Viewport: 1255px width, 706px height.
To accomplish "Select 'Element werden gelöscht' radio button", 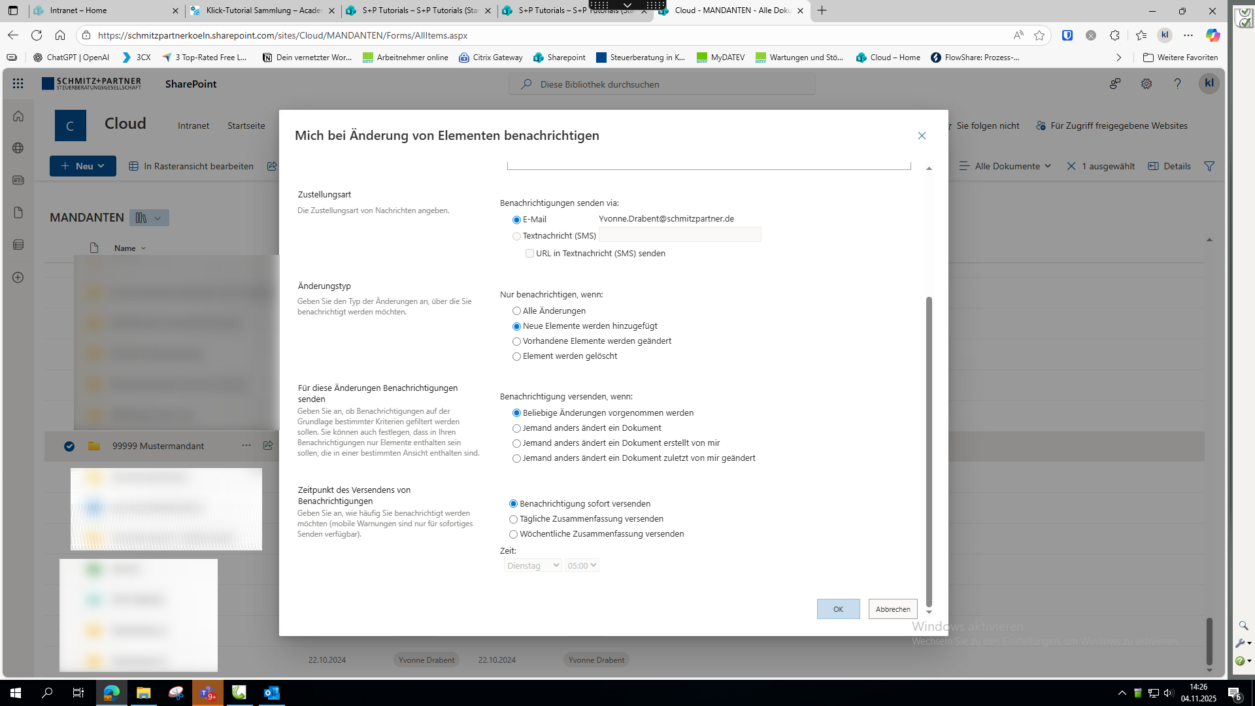I will 516,356.
